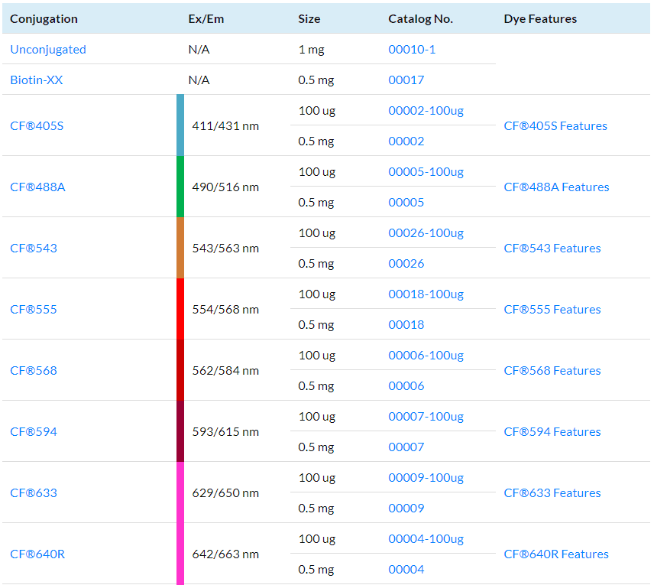Open the Unconjugated conjugation link

click(x=48, y=50)
